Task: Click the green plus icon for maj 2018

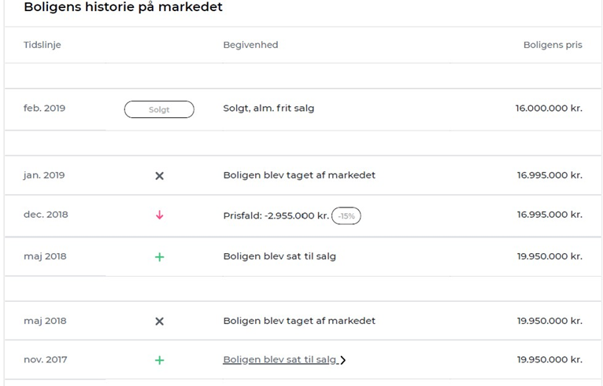Action: (159, 257)
